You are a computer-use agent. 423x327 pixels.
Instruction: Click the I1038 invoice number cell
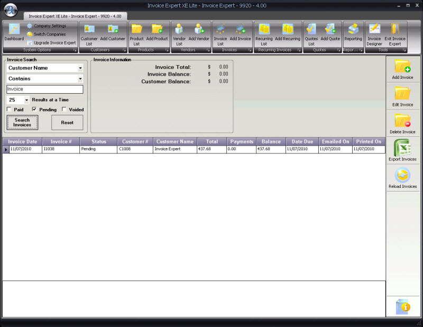61,149
